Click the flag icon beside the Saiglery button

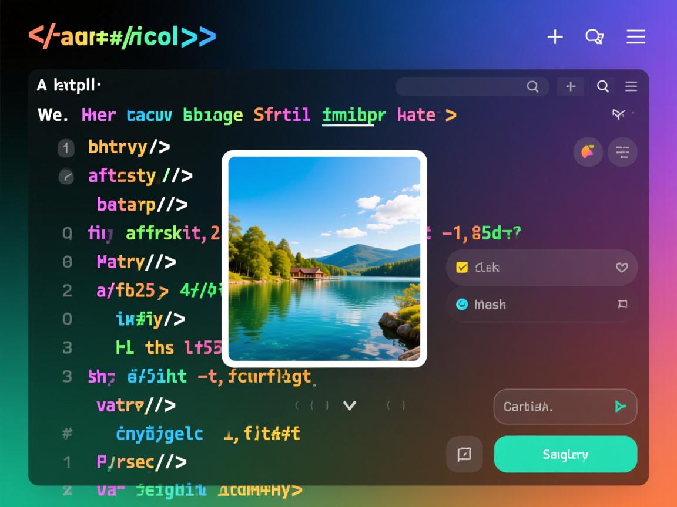click(464, 454)
